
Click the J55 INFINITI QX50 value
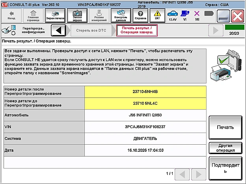[x=145, y=115]
